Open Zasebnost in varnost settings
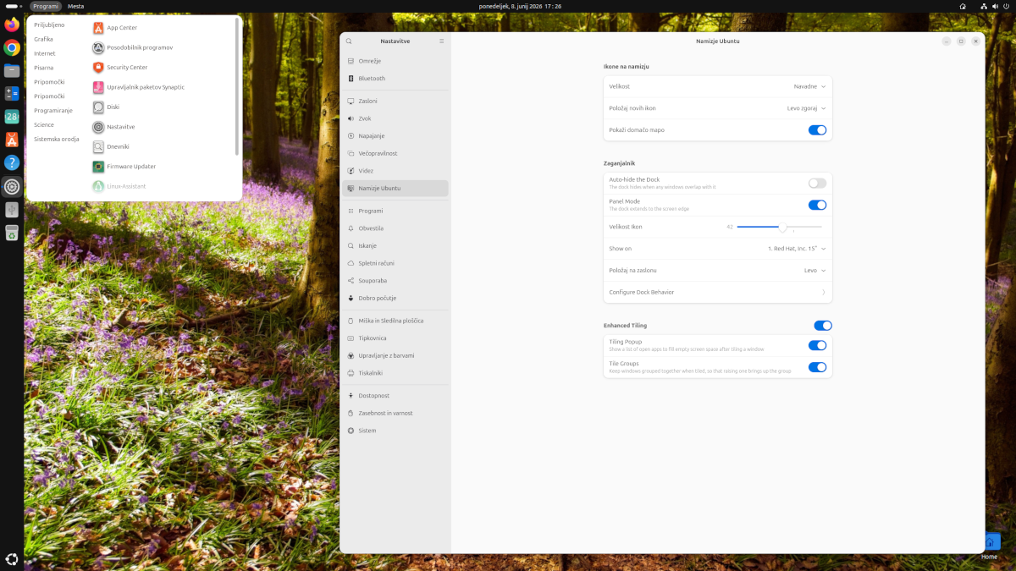This screenshot has width=1016, height=571. (x=395, y=413)
